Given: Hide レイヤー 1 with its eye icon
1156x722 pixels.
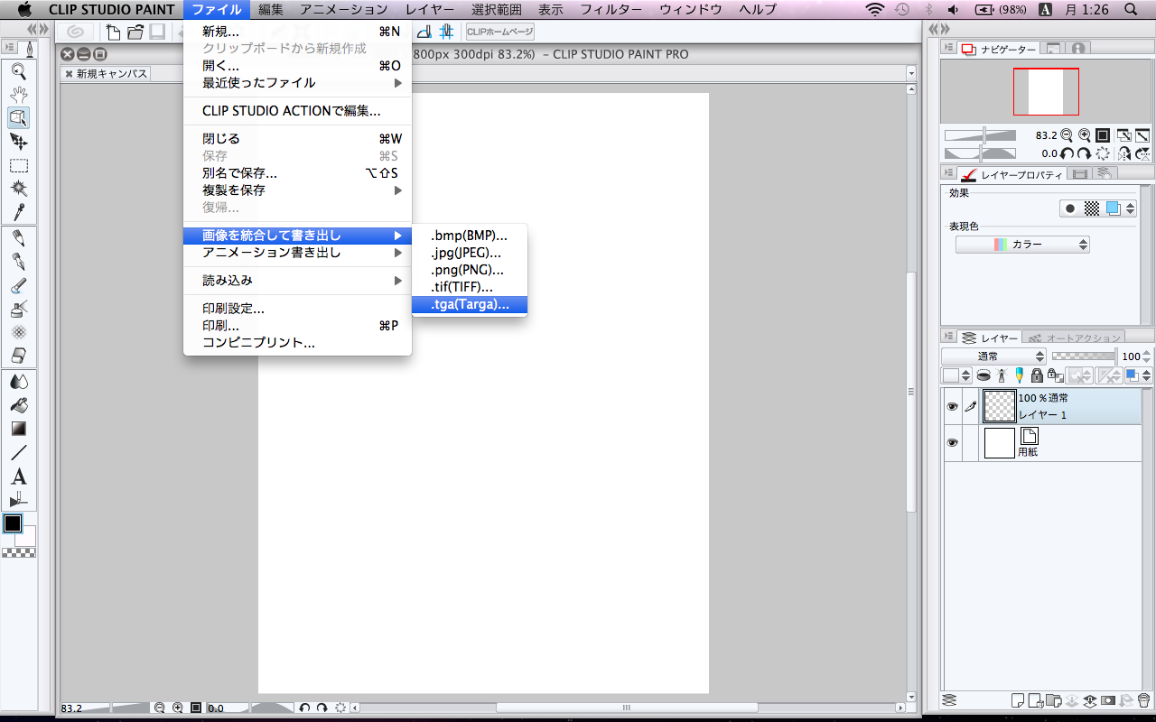Looking at the screenshot, I should coord(952,407).
